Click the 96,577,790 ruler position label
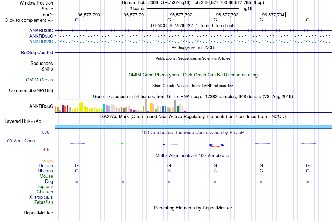 point(89,15)
